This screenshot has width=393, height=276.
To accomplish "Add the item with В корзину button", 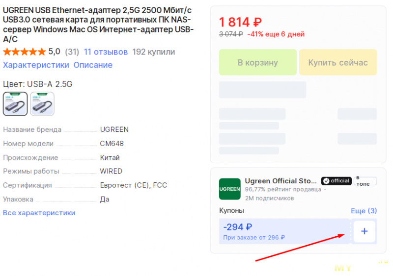I will click(257, 63).
